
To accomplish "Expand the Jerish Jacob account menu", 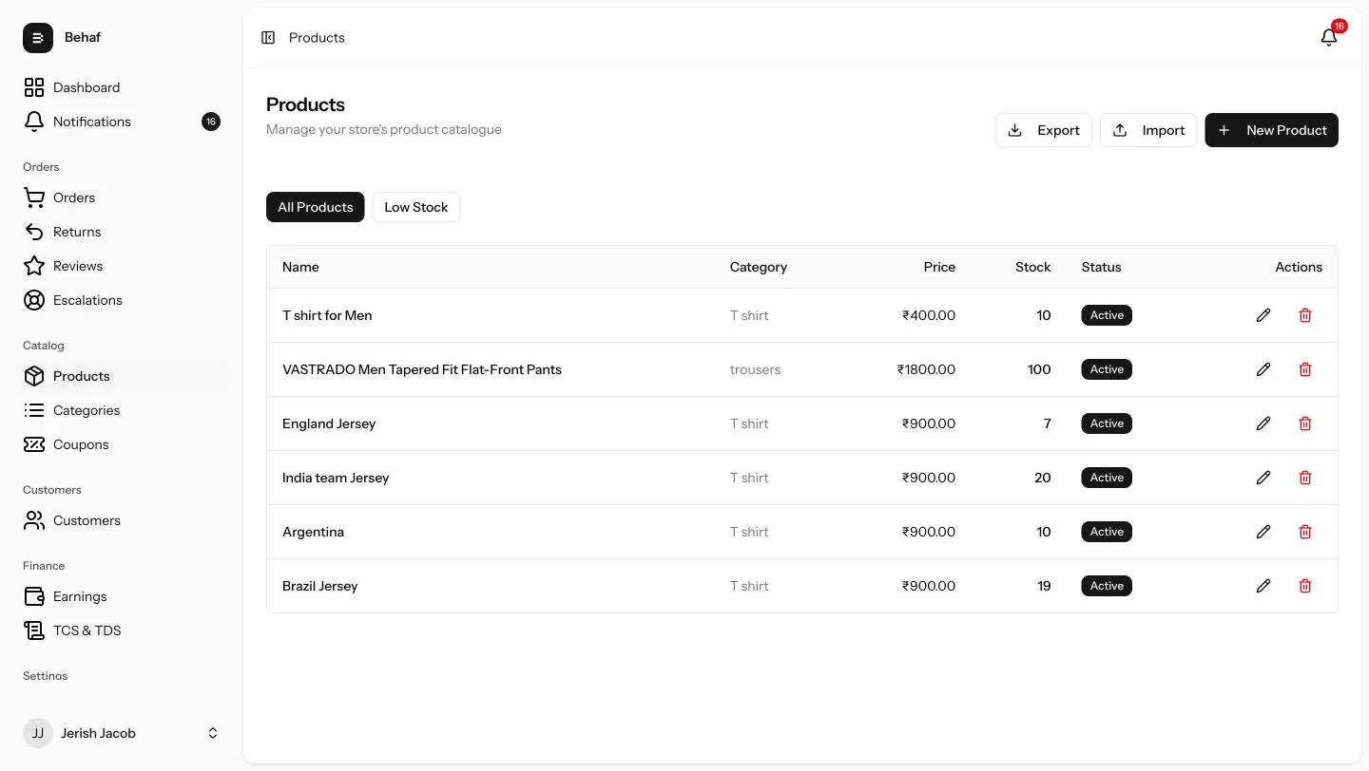I will (x=122, y=733).
